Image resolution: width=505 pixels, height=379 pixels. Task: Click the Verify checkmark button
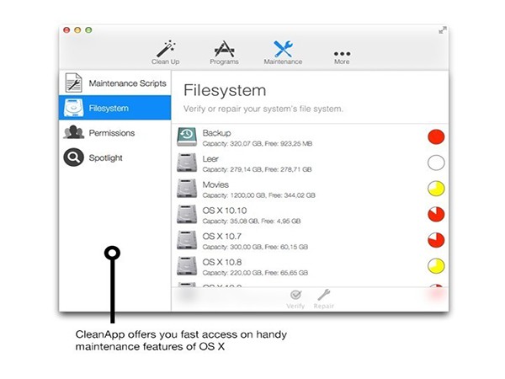[x=295, y=299]
